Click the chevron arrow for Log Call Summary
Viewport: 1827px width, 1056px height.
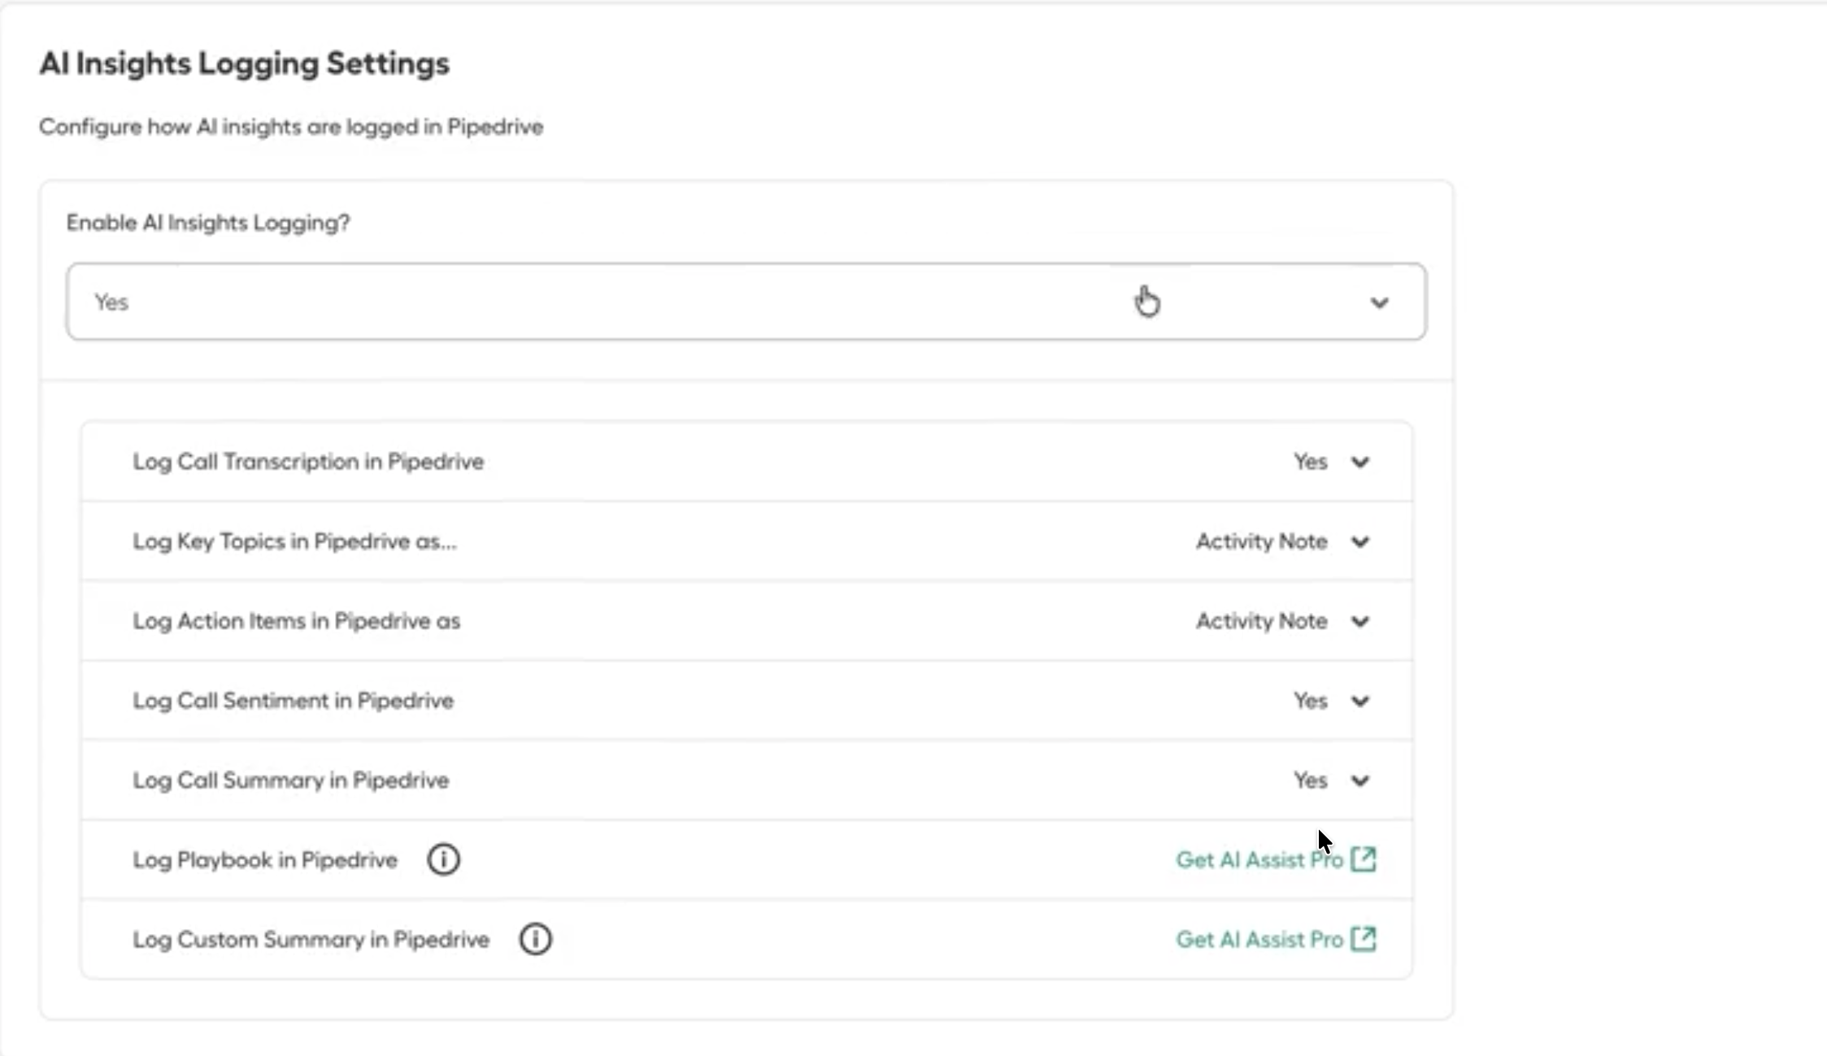[1360, 780]
